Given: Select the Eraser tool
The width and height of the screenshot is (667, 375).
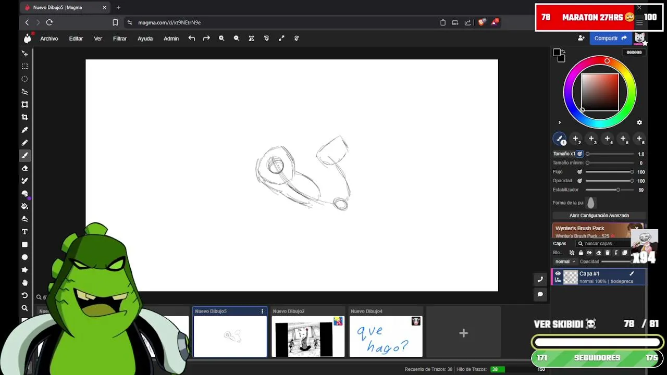Looking at the screenshot, I should [x=24, y=168].
